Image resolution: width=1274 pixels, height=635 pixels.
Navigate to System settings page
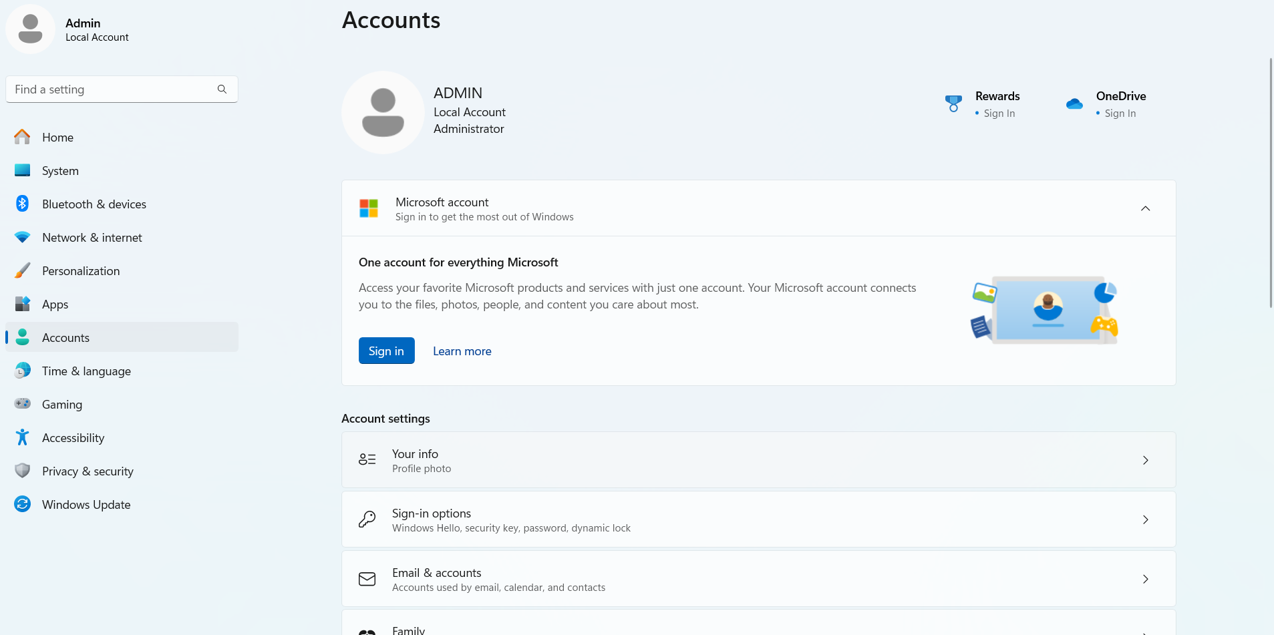pyautogui.click(x=60, y=171)
